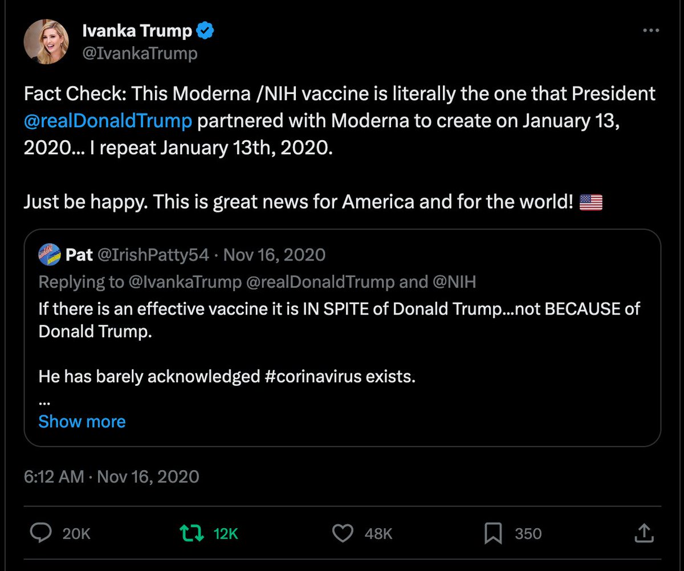This screenshot has height=571, width=684.
Task: Click the reply comment icon
Action: tap(40, 533)
